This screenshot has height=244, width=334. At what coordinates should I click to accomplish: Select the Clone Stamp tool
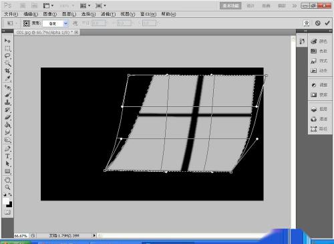click(7, 102)
